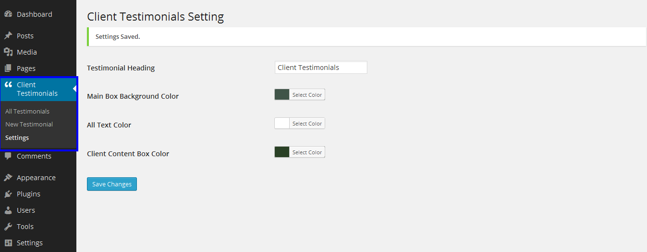Click the Pages icon in sidebar

[8, 69]
